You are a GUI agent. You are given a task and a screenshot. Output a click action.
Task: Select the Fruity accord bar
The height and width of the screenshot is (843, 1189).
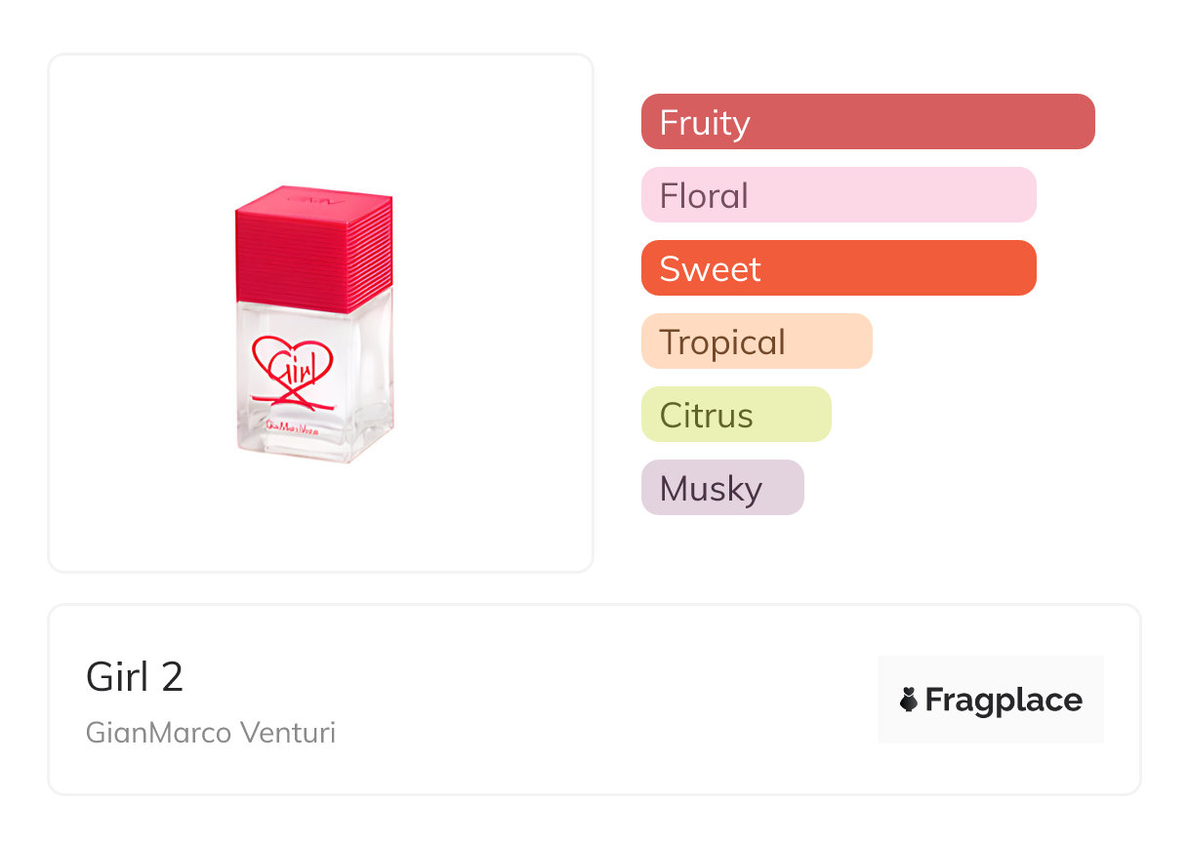(x=868, y=122)
